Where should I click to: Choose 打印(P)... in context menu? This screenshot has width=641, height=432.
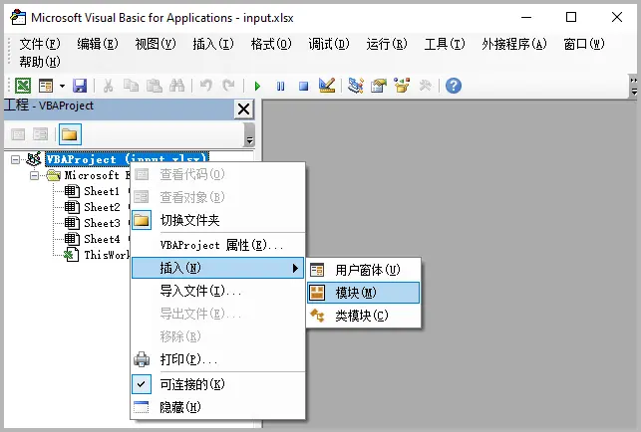[218, 359]
